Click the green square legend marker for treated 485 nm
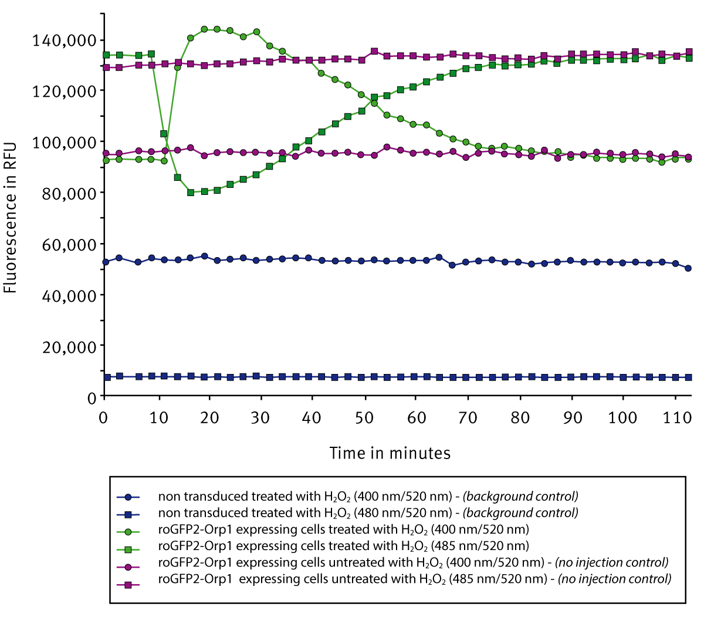Image resolution: width=704 pixels, height=617 pixels. click(128, 549)
